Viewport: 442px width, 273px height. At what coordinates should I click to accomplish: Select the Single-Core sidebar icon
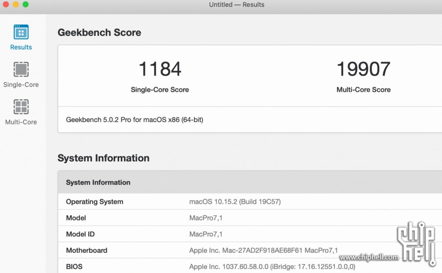coord(21,69)
